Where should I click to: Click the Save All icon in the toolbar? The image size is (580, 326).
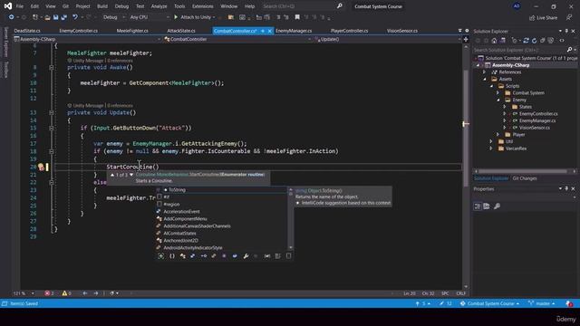click(63, 17)
